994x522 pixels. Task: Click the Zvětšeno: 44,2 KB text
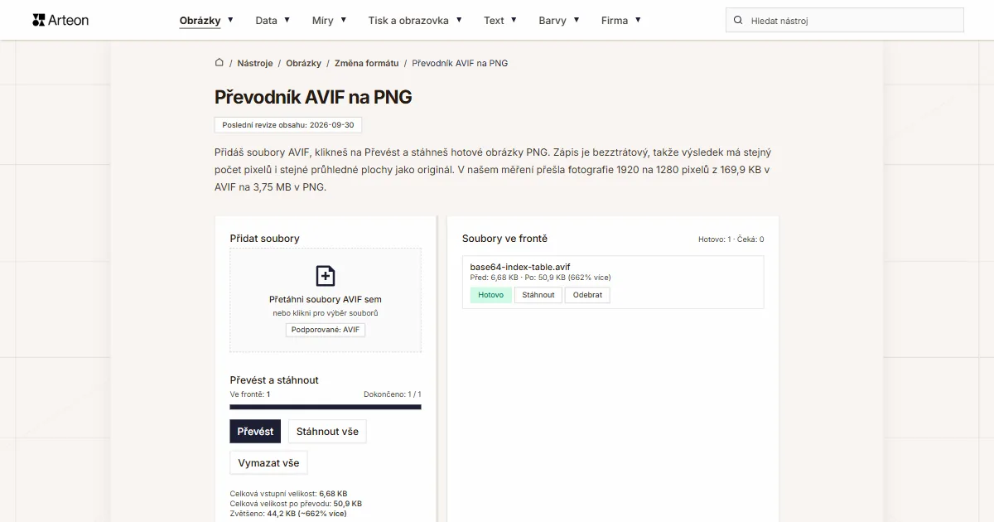[x=288, y=513]
